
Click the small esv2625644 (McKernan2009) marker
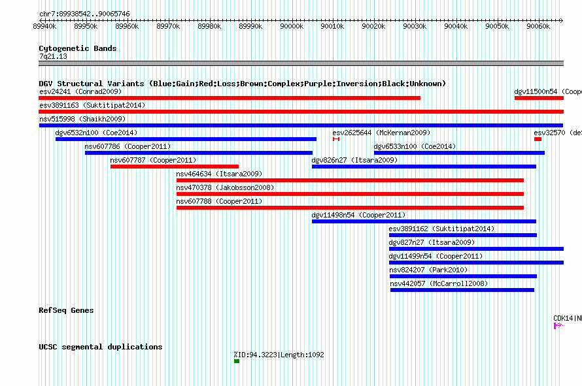pyautogui.click(x=336, y=139)
